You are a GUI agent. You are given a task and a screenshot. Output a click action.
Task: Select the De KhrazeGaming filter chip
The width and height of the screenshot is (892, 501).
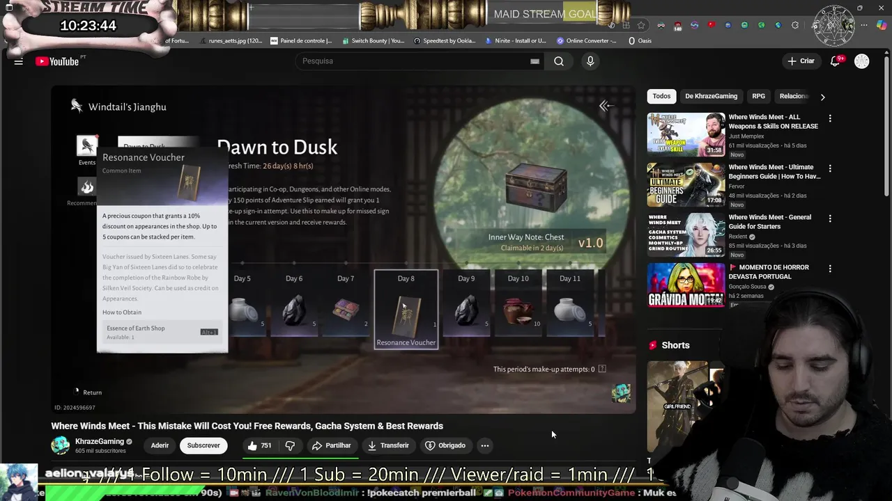711,96
